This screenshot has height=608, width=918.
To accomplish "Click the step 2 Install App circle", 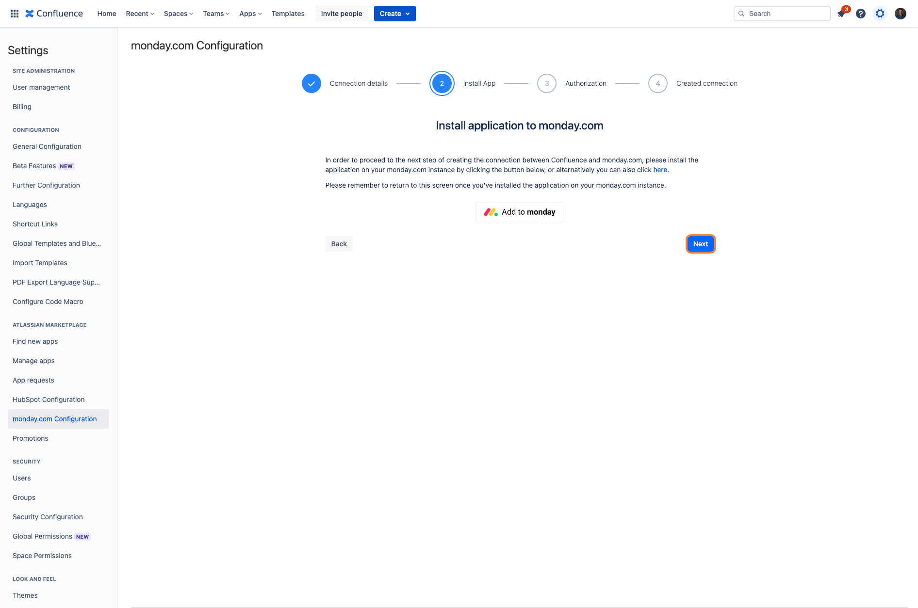I will pos(442,83).
